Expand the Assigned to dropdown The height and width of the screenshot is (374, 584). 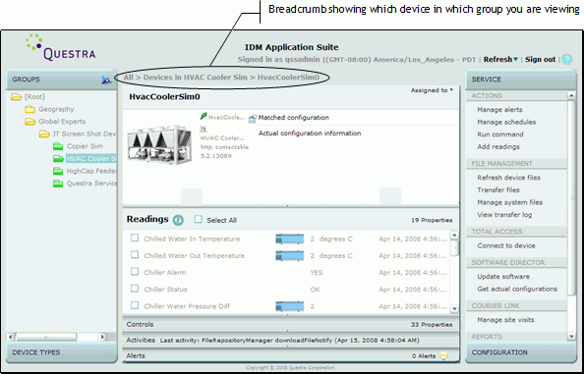coord(451,90)
